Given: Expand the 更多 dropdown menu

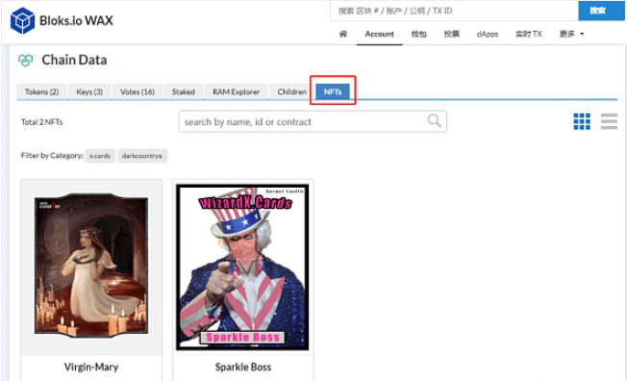Looking at the screenshot, I should (x=571, y=34).
